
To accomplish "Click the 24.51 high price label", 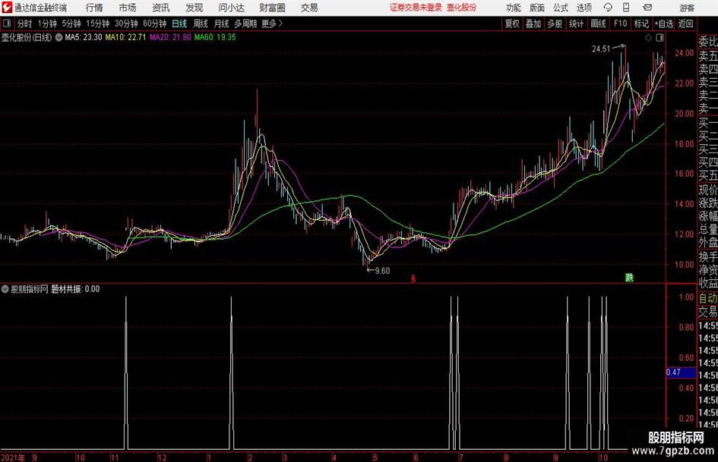I will 601,49.
